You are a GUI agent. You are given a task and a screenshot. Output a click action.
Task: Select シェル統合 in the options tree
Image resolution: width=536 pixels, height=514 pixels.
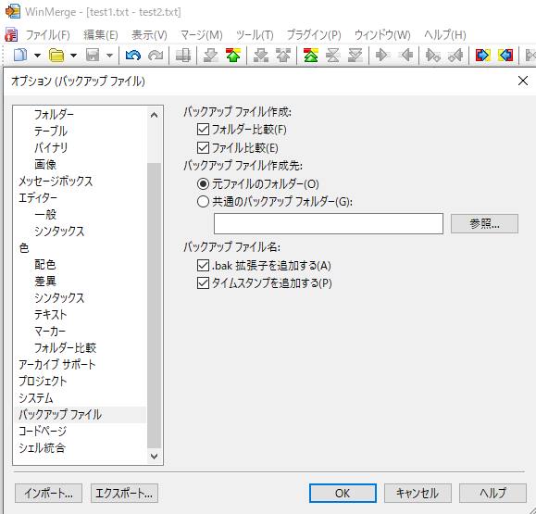tap(42, 448)
